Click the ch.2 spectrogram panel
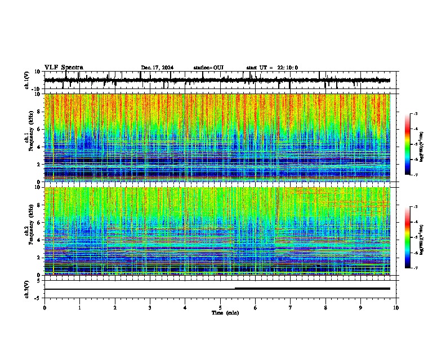The image size is (446, 345). [217, 231]
